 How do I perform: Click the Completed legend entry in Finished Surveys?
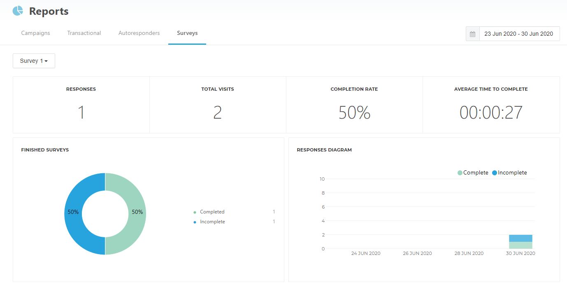pos(211,212)
